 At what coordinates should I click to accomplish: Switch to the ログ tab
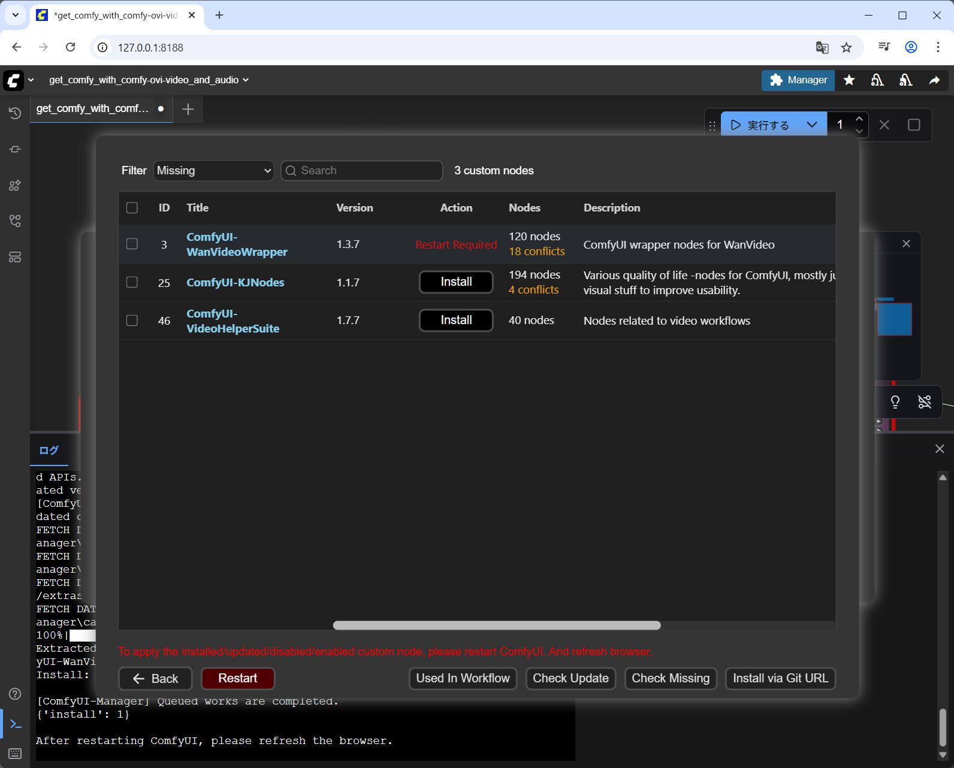tap(49, 450)
